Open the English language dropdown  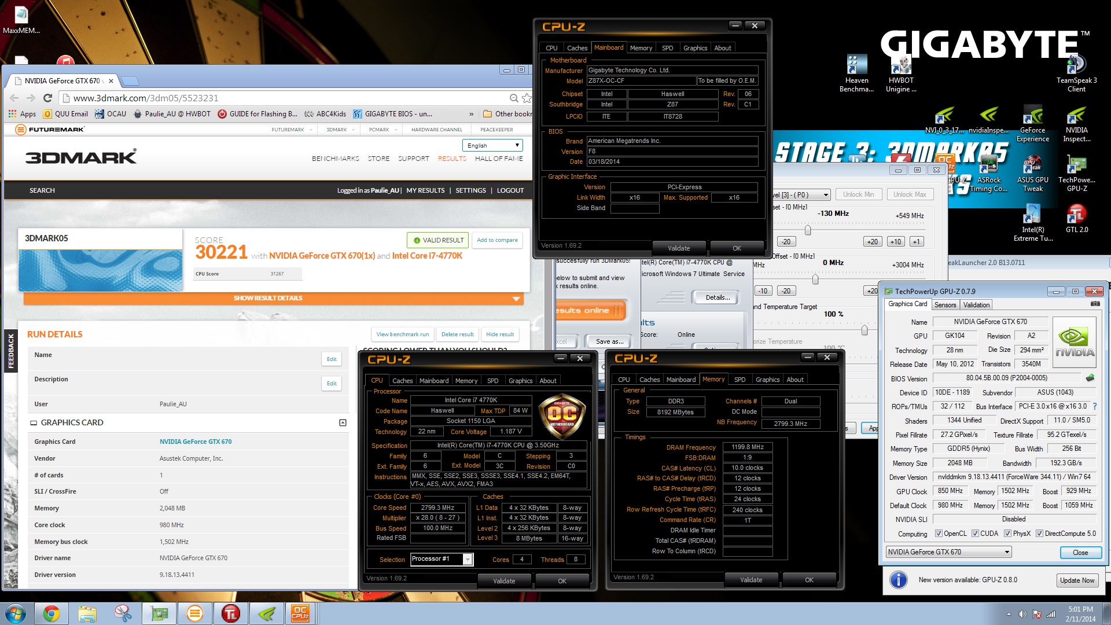pyautogui.click(x=492, y=145)
